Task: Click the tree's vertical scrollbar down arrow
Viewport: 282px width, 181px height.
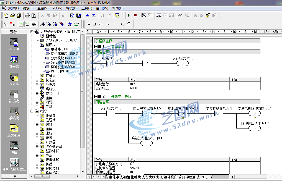Action: (x=83, y=172)
